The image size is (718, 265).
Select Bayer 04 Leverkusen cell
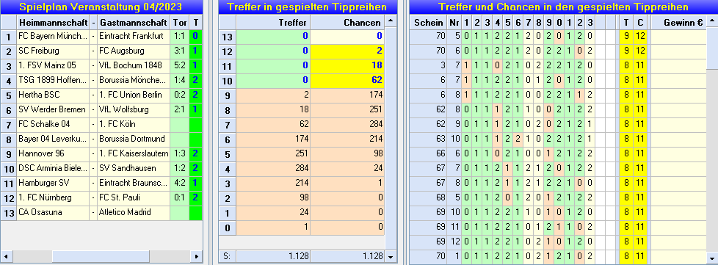[53, 139]
